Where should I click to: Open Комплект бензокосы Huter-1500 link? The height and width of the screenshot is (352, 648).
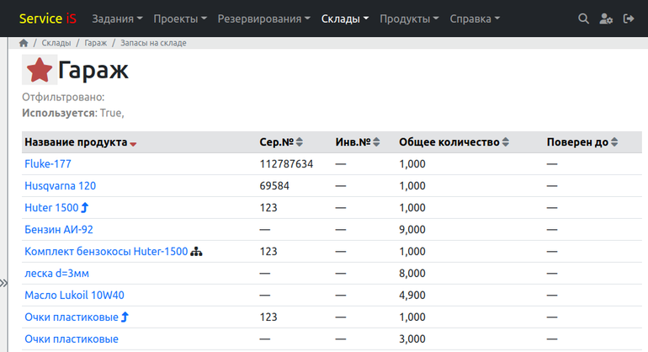click(x=106, y=252)
